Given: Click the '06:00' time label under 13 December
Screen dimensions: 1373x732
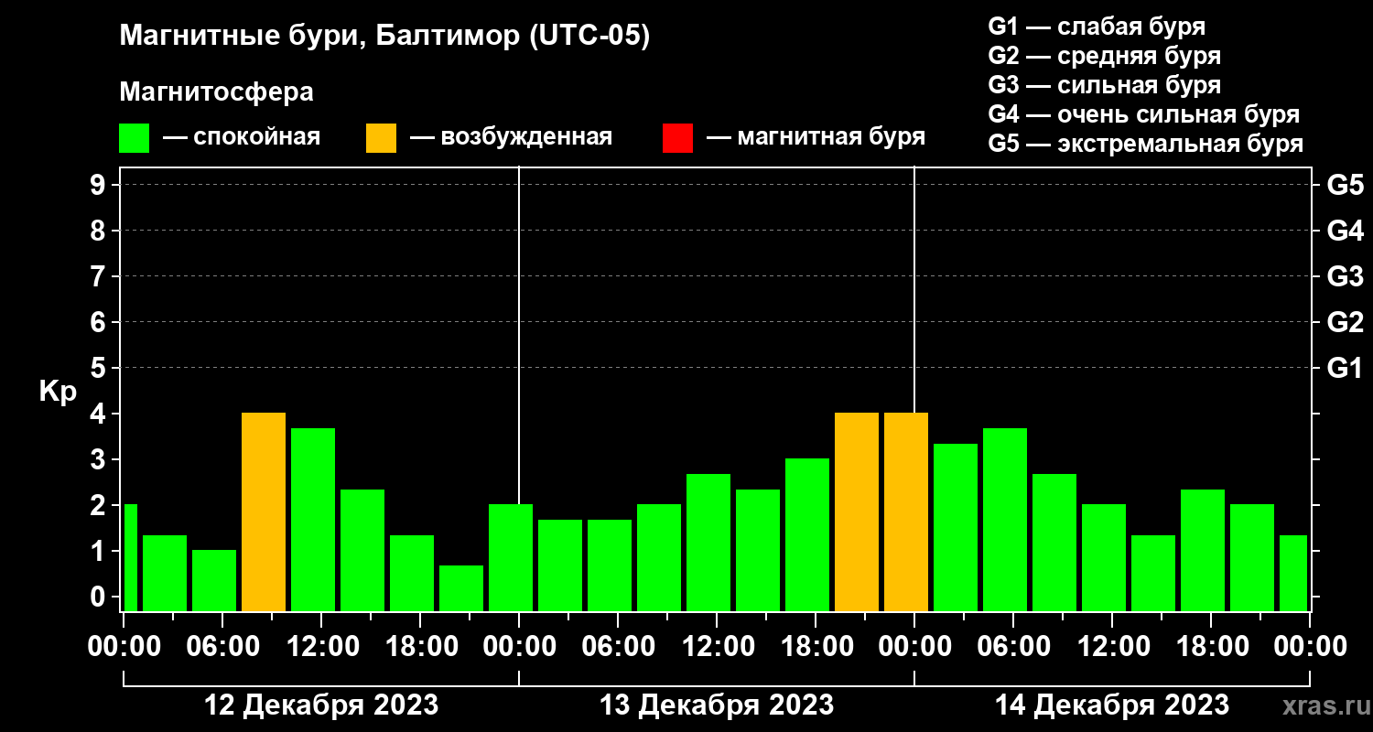Looking at the screenshot, I should pos(618,646).
